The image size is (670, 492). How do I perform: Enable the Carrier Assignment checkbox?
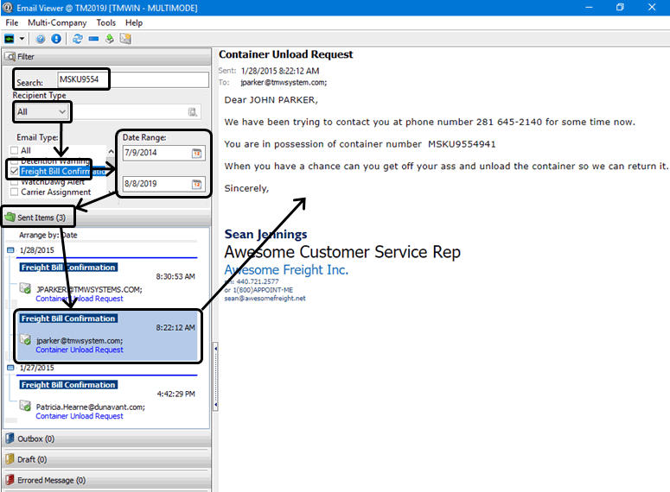[14, 192]
